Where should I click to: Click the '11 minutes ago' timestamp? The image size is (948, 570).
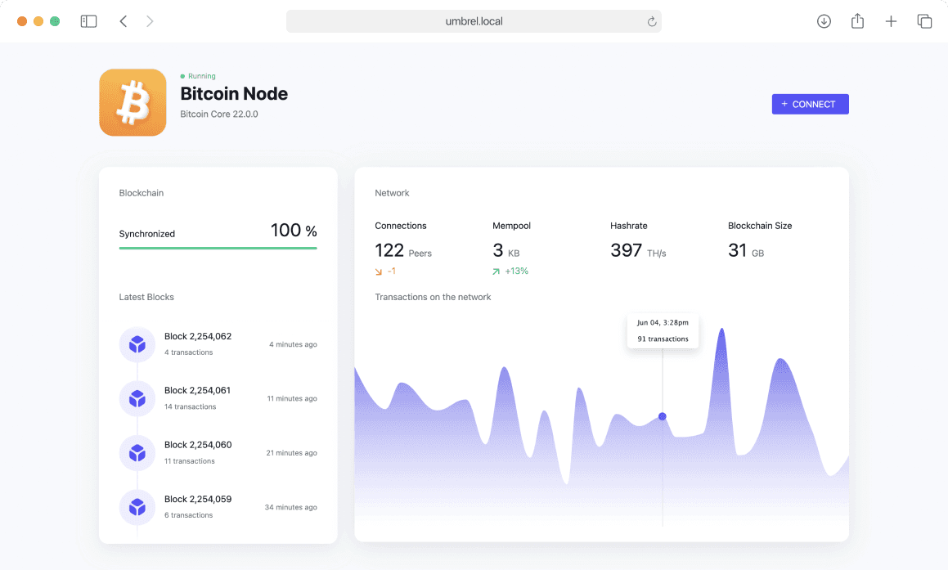292,399
